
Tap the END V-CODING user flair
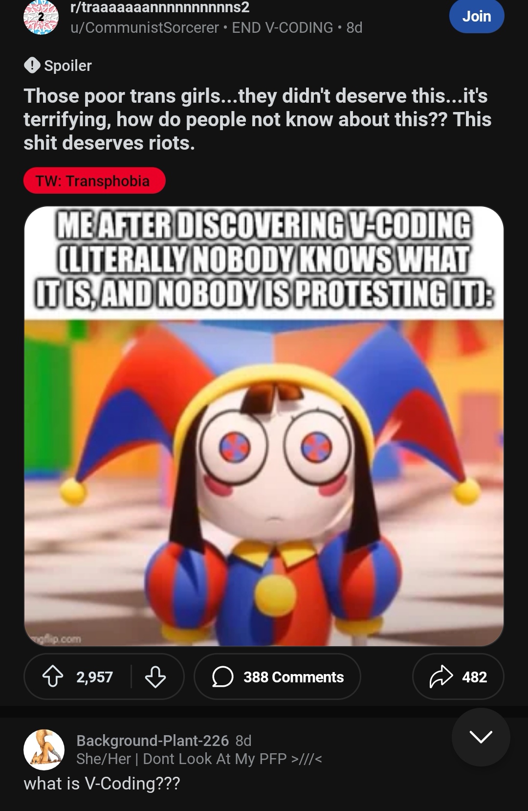(282, 27)
